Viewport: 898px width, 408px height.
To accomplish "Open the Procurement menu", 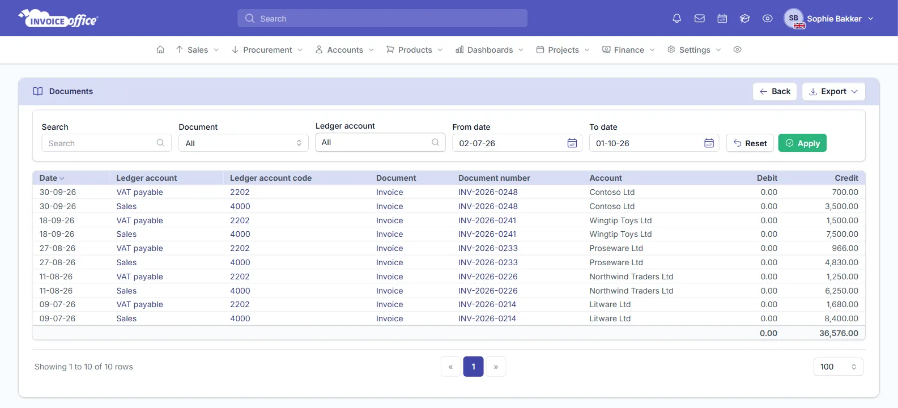I will click(267, 50).
